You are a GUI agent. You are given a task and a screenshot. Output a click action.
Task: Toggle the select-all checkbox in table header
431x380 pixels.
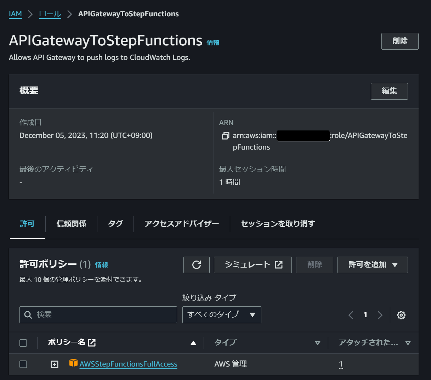23,342
